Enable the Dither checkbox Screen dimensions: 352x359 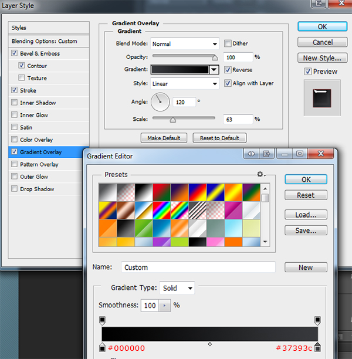point(228,43)
